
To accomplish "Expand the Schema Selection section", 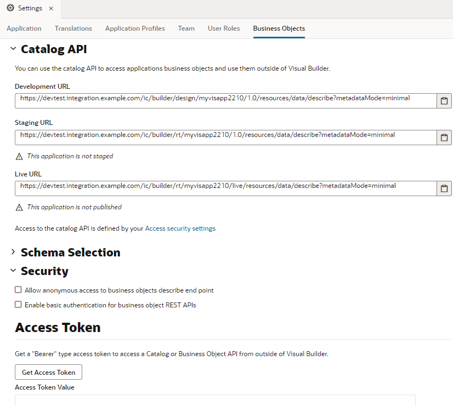I will pos(13,253).
